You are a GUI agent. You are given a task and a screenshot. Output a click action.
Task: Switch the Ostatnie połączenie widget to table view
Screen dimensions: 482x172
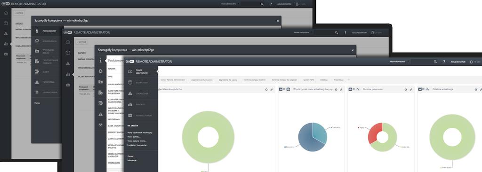tap(354, 89)
